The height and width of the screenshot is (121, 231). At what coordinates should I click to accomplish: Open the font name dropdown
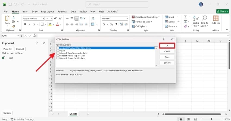coord(43,18)
